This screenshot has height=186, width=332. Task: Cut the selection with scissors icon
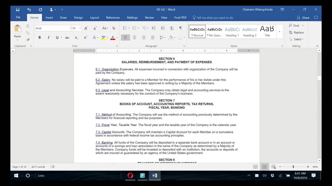(28, 26)
